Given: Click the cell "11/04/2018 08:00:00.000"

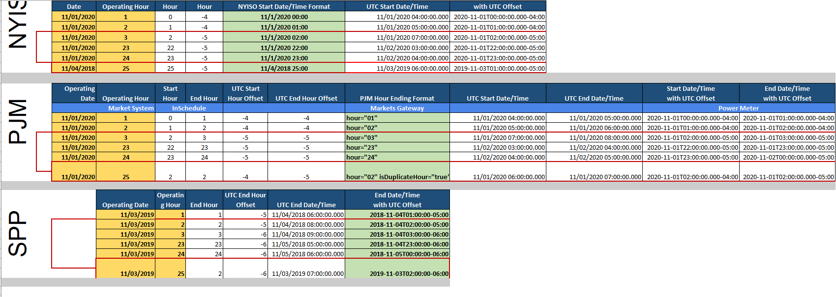Looking at the screenshot, I should tap(306, 224).
